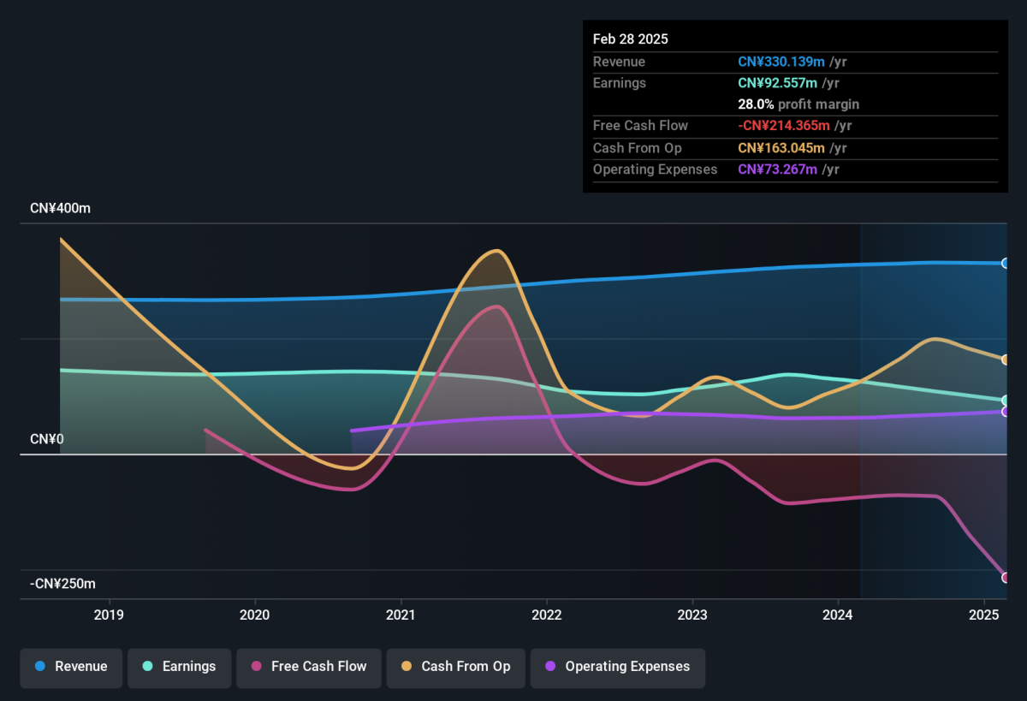Select the Free Cash Flow endpoint marker
The image size is (1027, 701).
click(1006, 578)
